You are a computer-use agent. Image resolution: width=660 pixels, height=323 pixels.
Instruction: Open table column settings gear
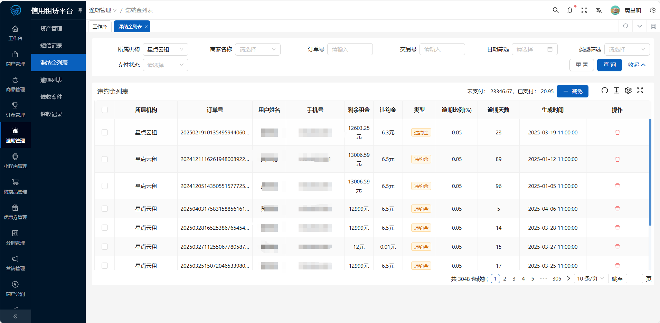[628, 91]
